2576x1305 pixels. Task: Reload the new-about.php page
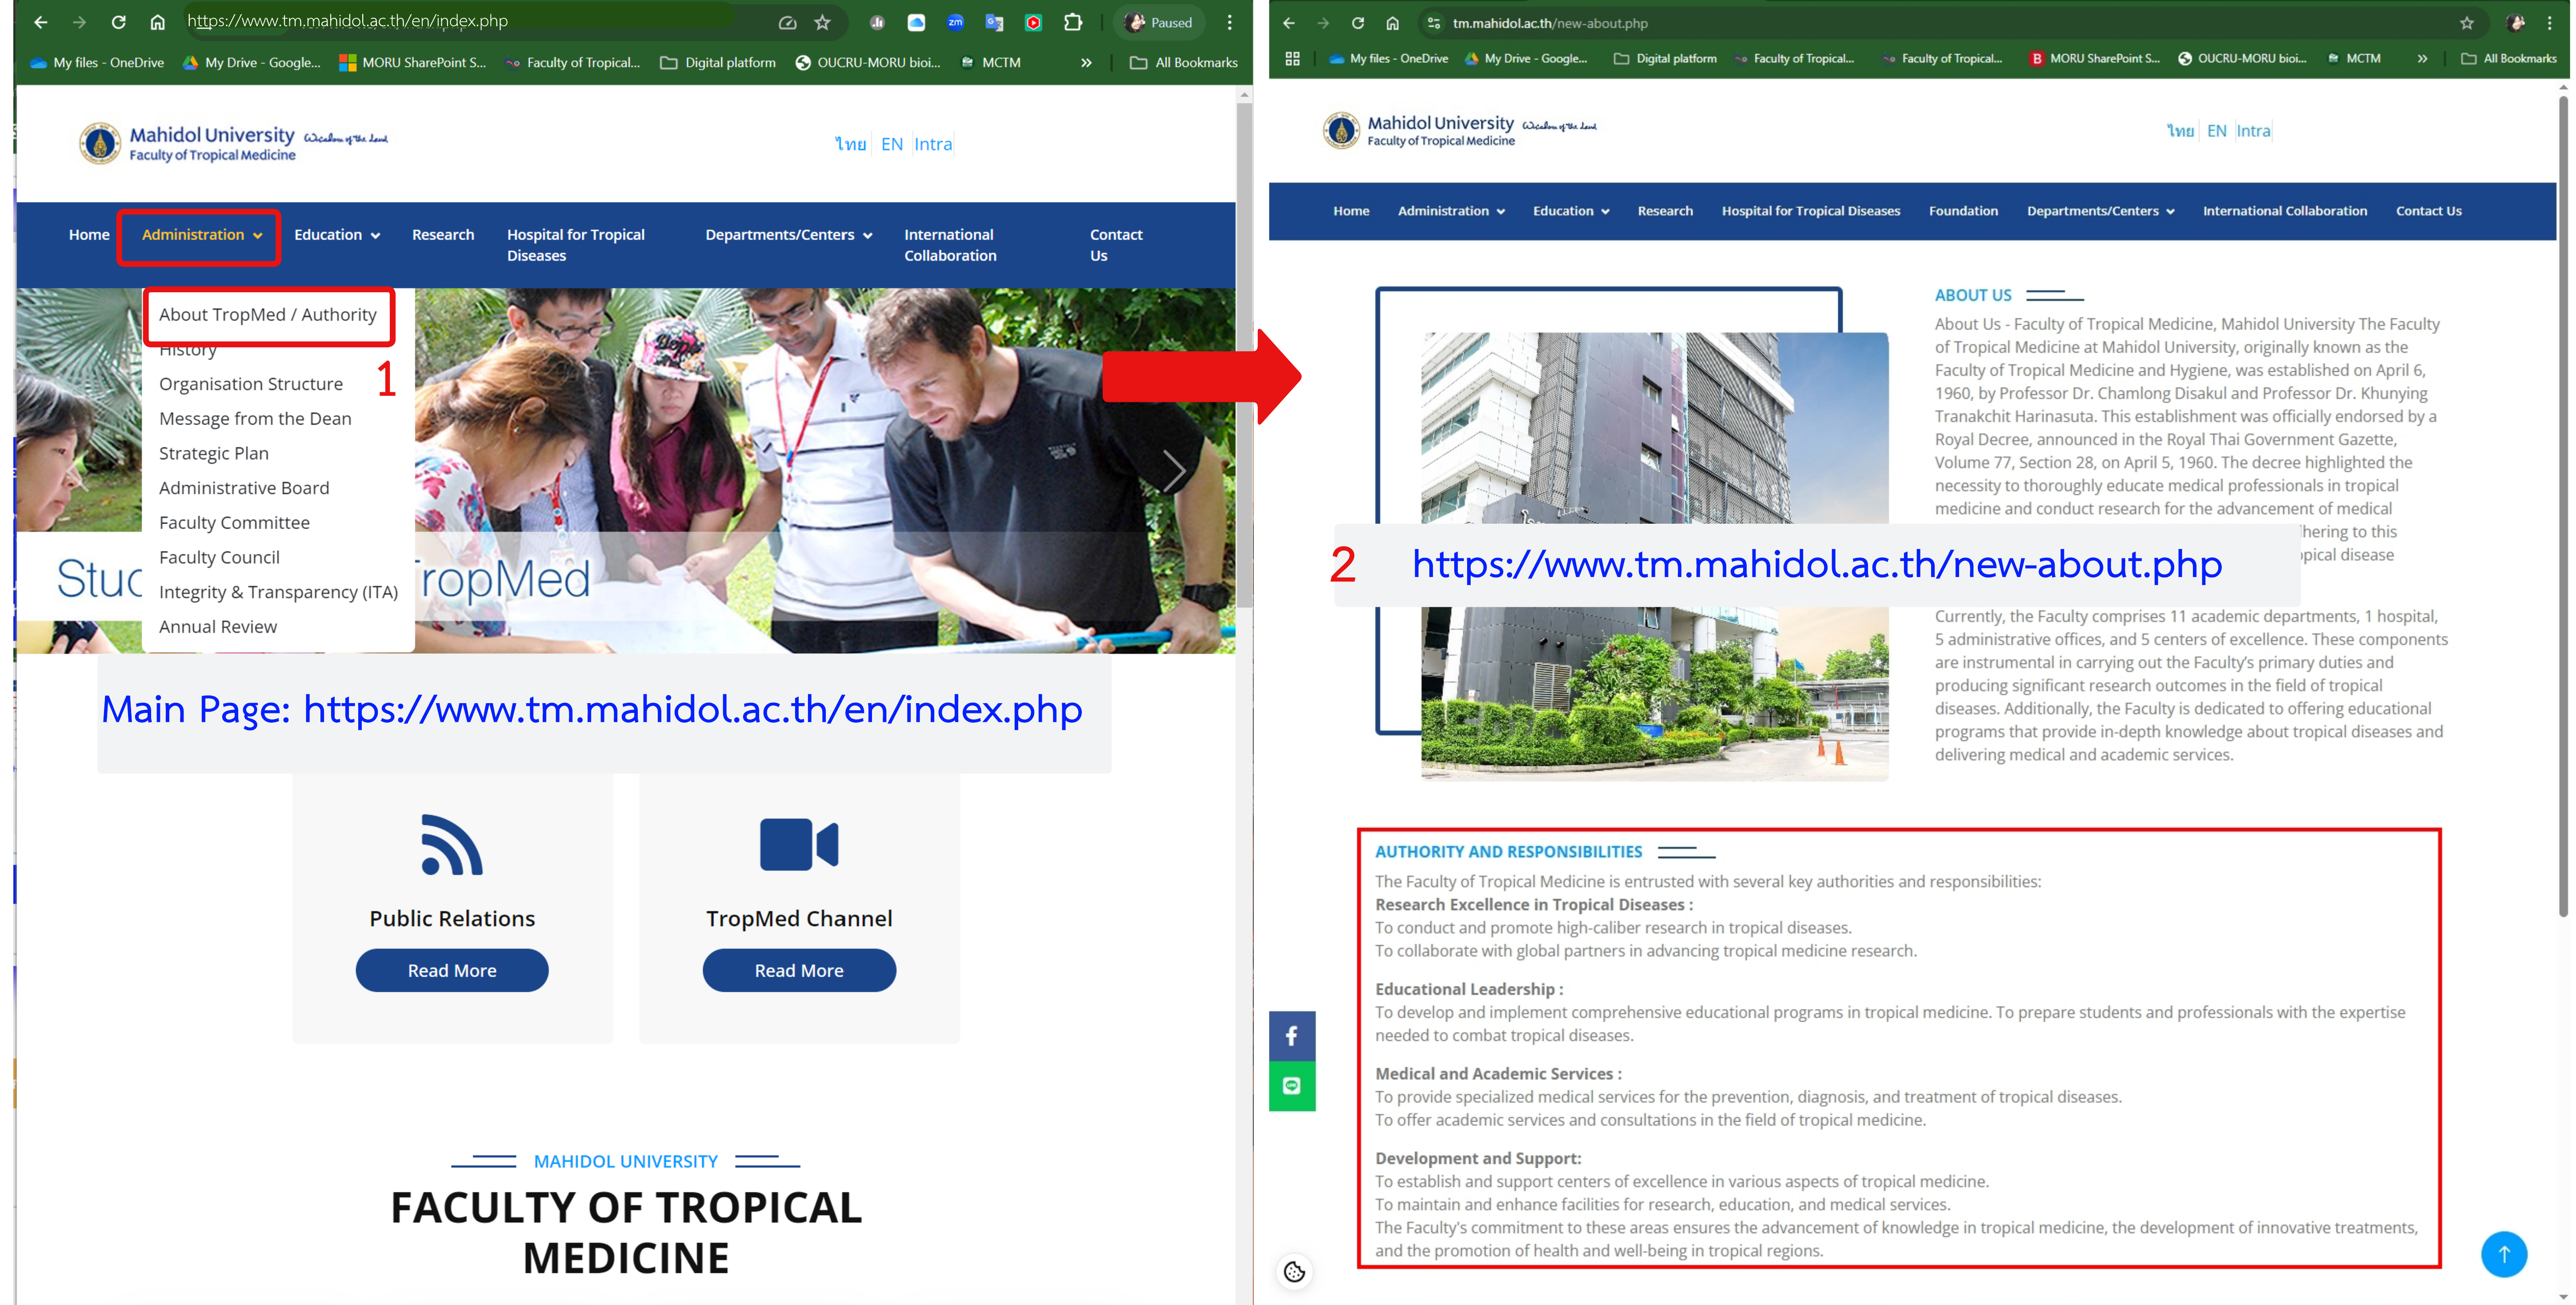1358,23
